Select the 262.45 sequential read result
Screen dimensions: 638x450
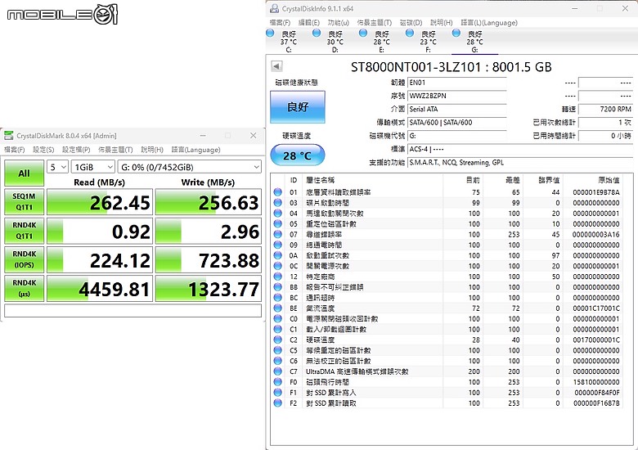[100, 202]
